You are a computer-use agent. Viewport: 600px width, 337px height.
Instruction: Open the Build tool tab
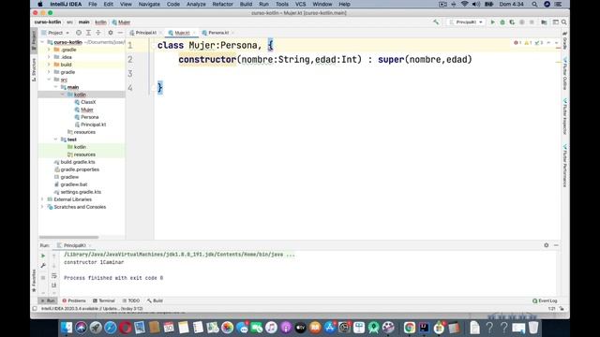pos(155,300)
